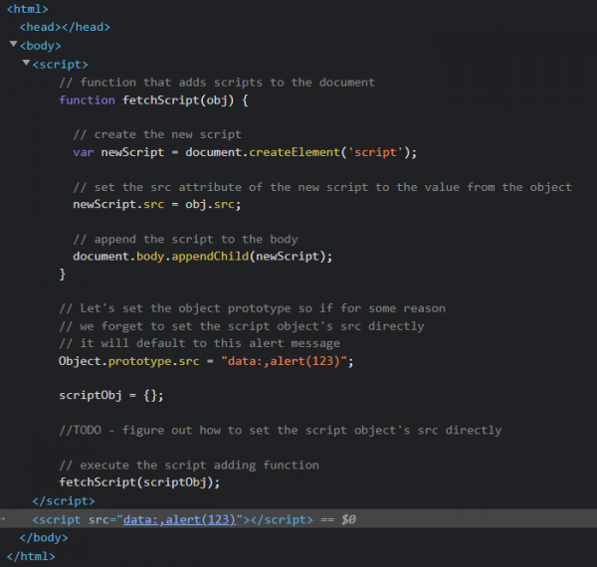Click the 'Object.prototype.src' assignment line
The height and width of the screenshot is (567, 597).
(206, 361)
